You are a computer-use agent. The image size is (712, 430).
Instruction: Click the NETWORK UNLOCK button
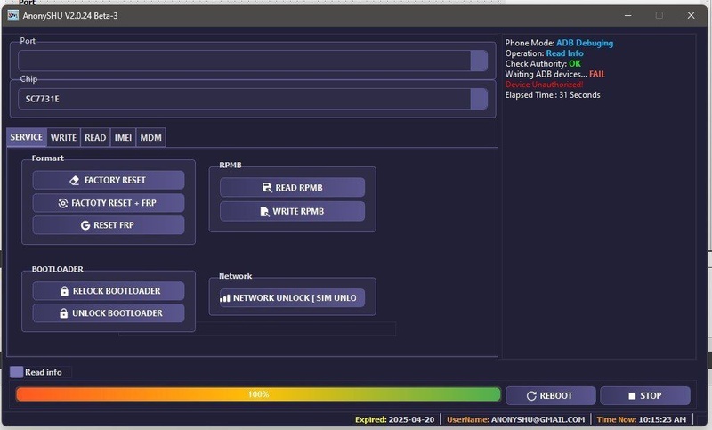pos(293,298)
